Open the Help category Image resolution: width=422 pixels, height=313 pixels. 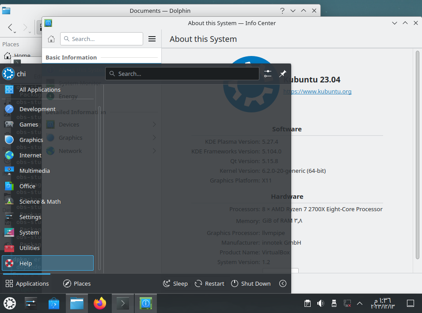click(x=48, y=263)
